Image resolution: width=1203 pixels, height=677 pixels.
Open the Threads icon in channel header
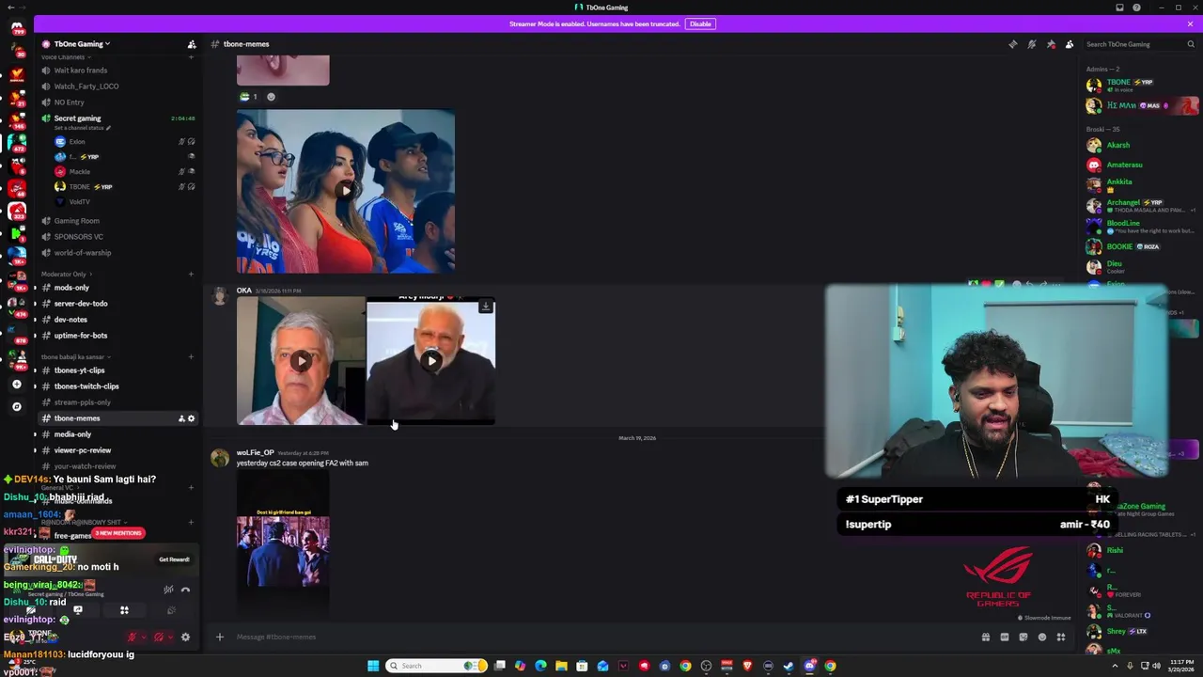(x=1012, y=44)
